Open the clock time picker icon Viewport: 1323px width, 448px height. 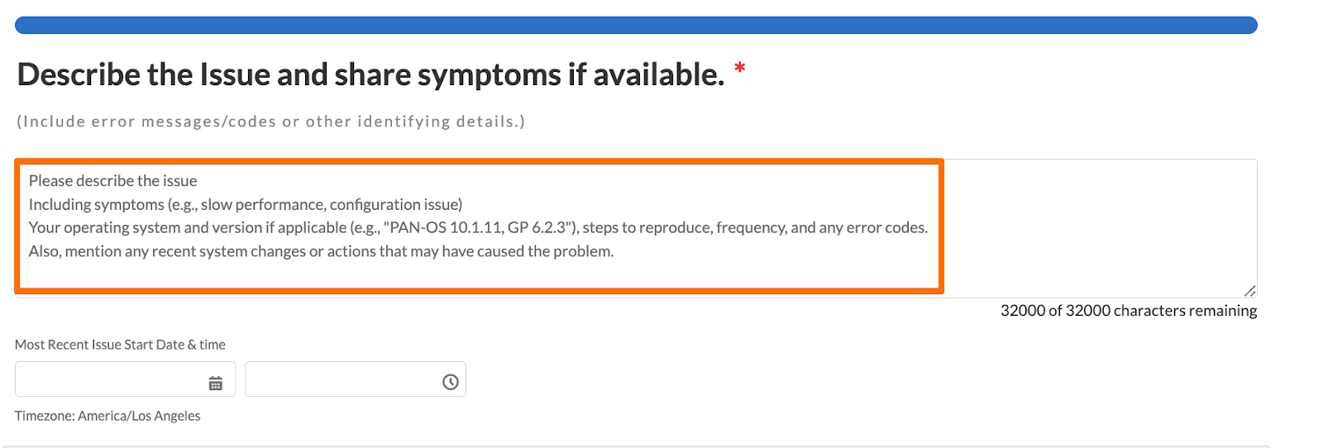pyautogui.click(x=450, y=382)
